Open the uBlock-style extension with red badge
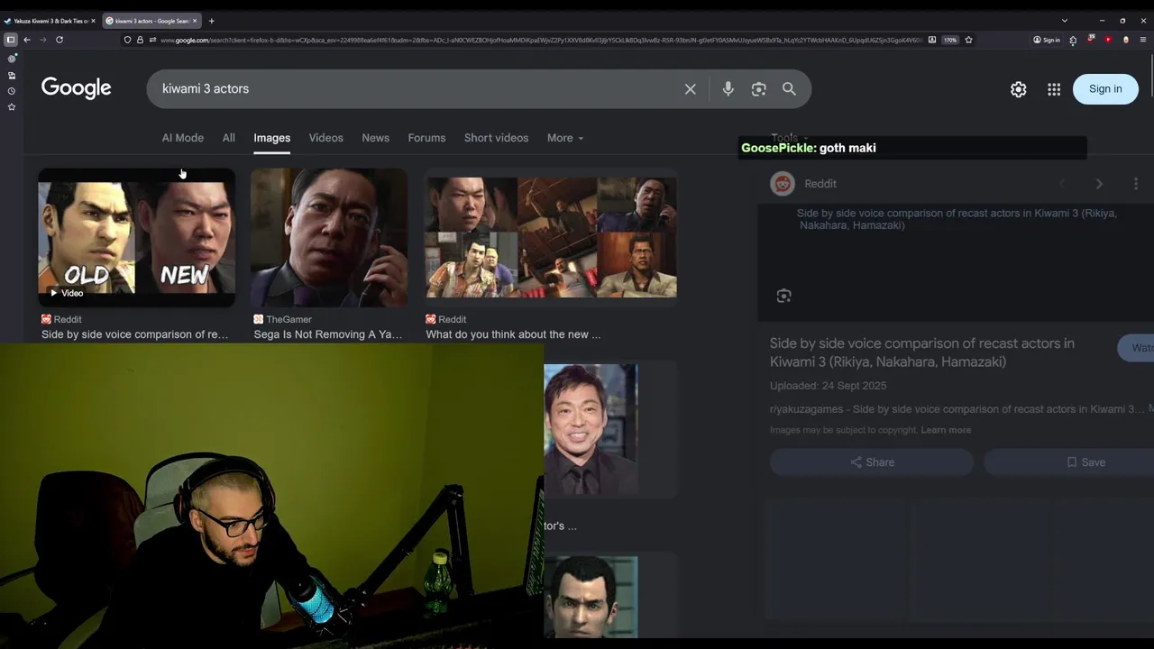This screenshot has width=1154, height=649. coord(1090,40)
